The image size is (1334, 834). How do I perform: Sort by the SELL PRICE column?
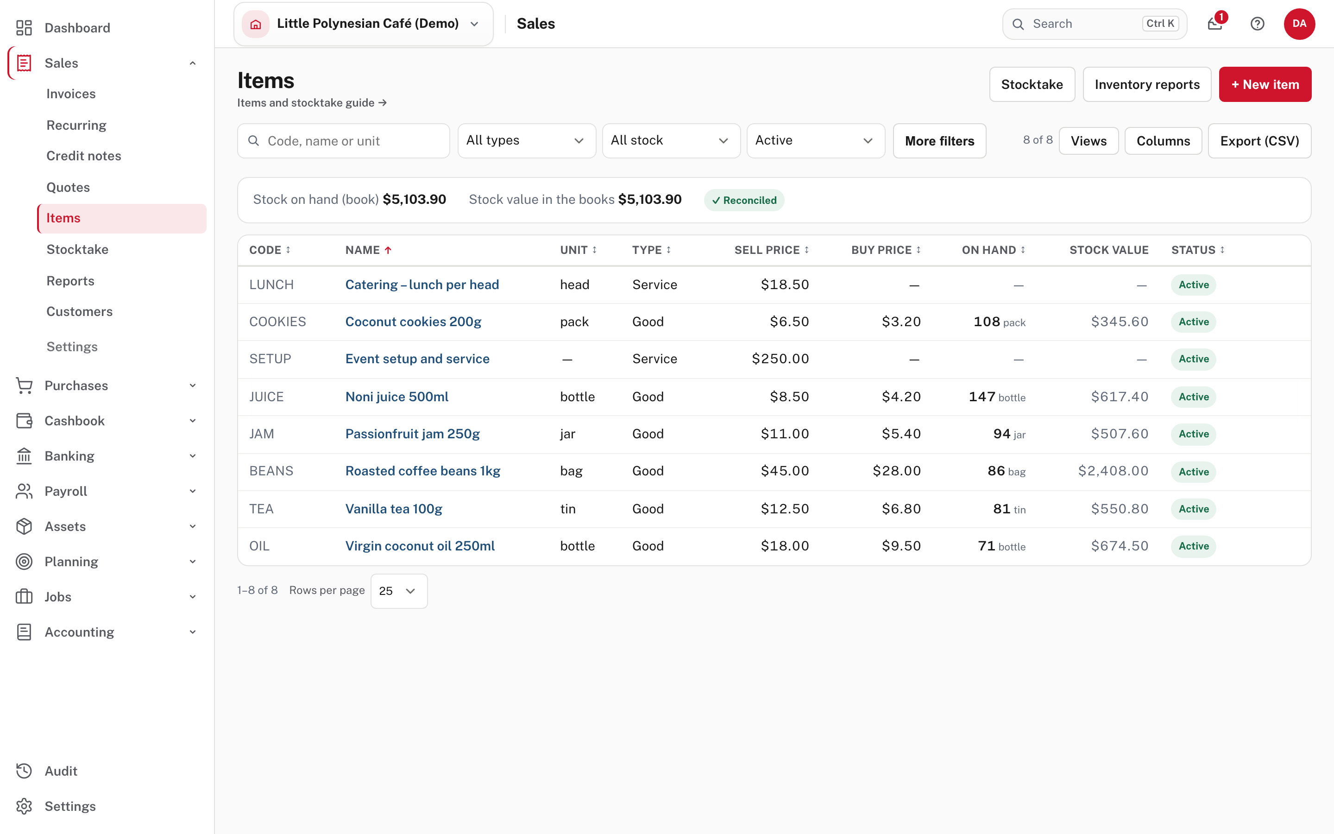[771, 250]
